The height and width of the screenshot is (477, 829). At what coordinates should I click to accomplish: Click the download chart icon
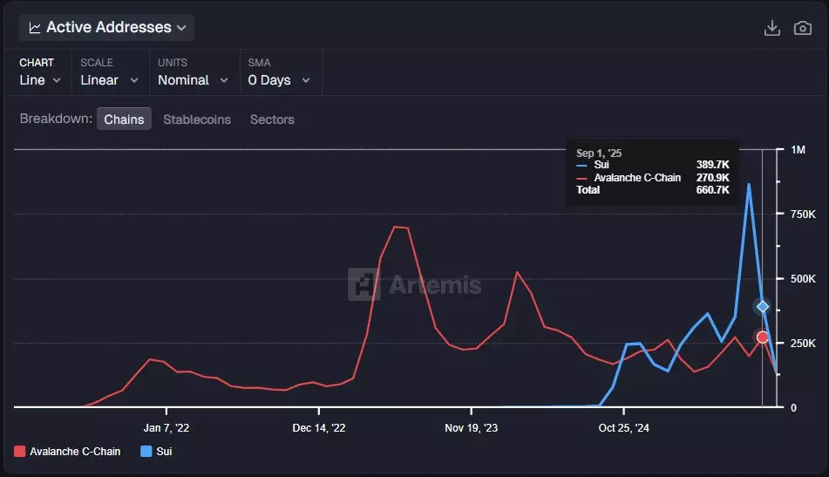pyautogui.click(x=771, y=28)
